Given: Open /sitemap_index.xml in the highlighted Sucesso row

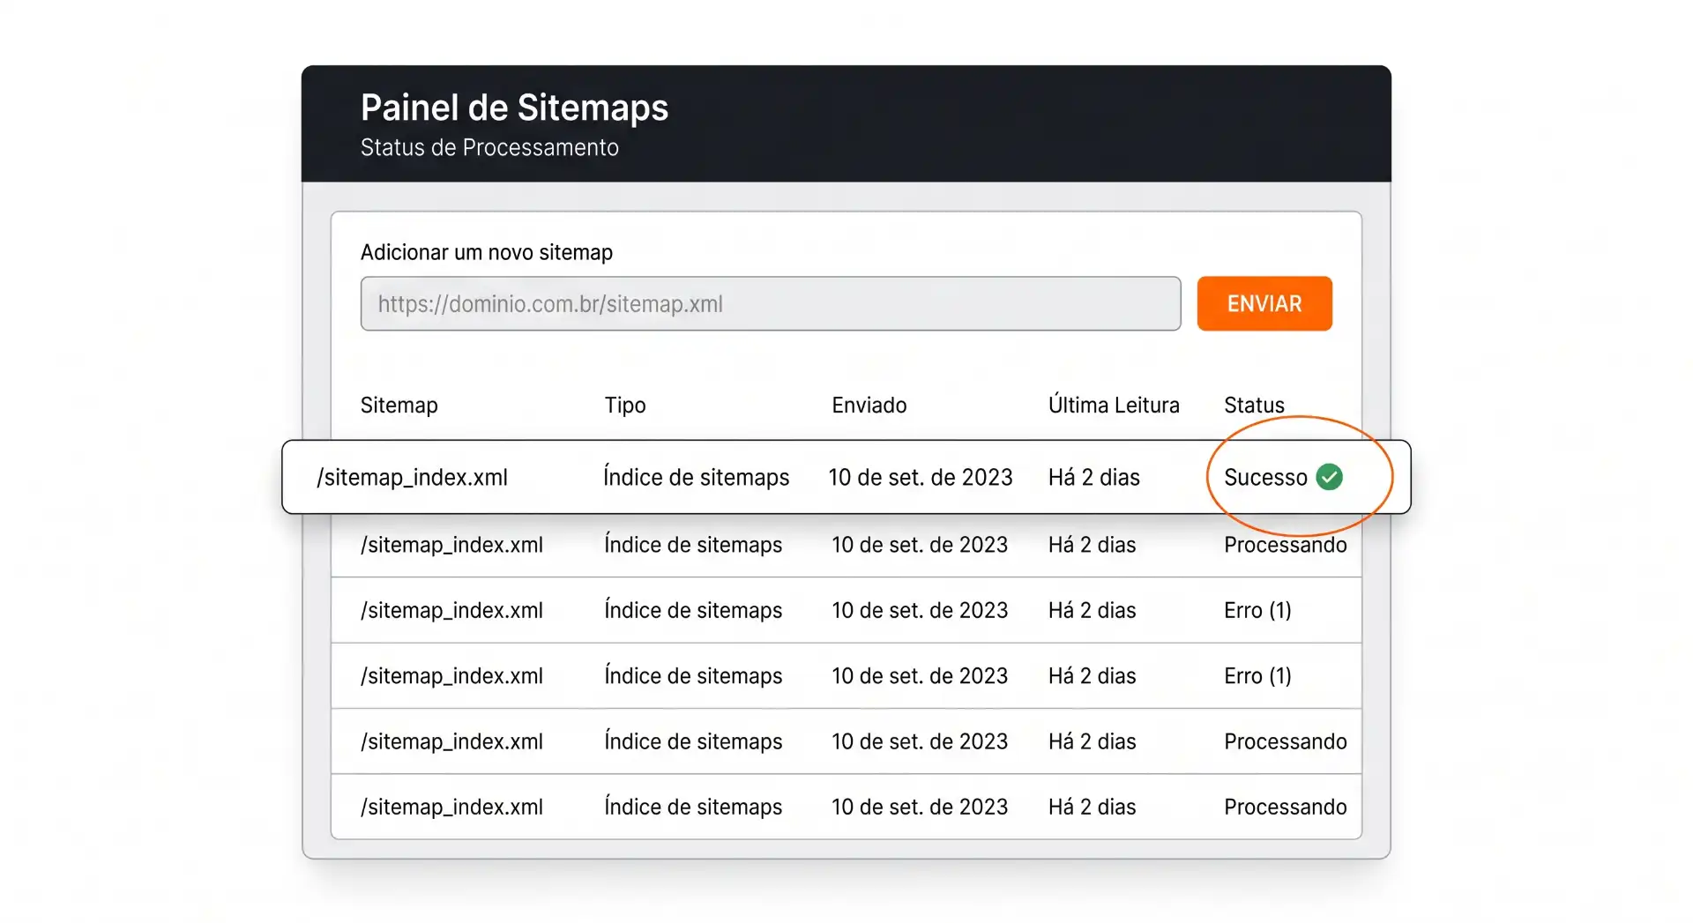Looking at the screenshot, I should click(x=413, y=477).
